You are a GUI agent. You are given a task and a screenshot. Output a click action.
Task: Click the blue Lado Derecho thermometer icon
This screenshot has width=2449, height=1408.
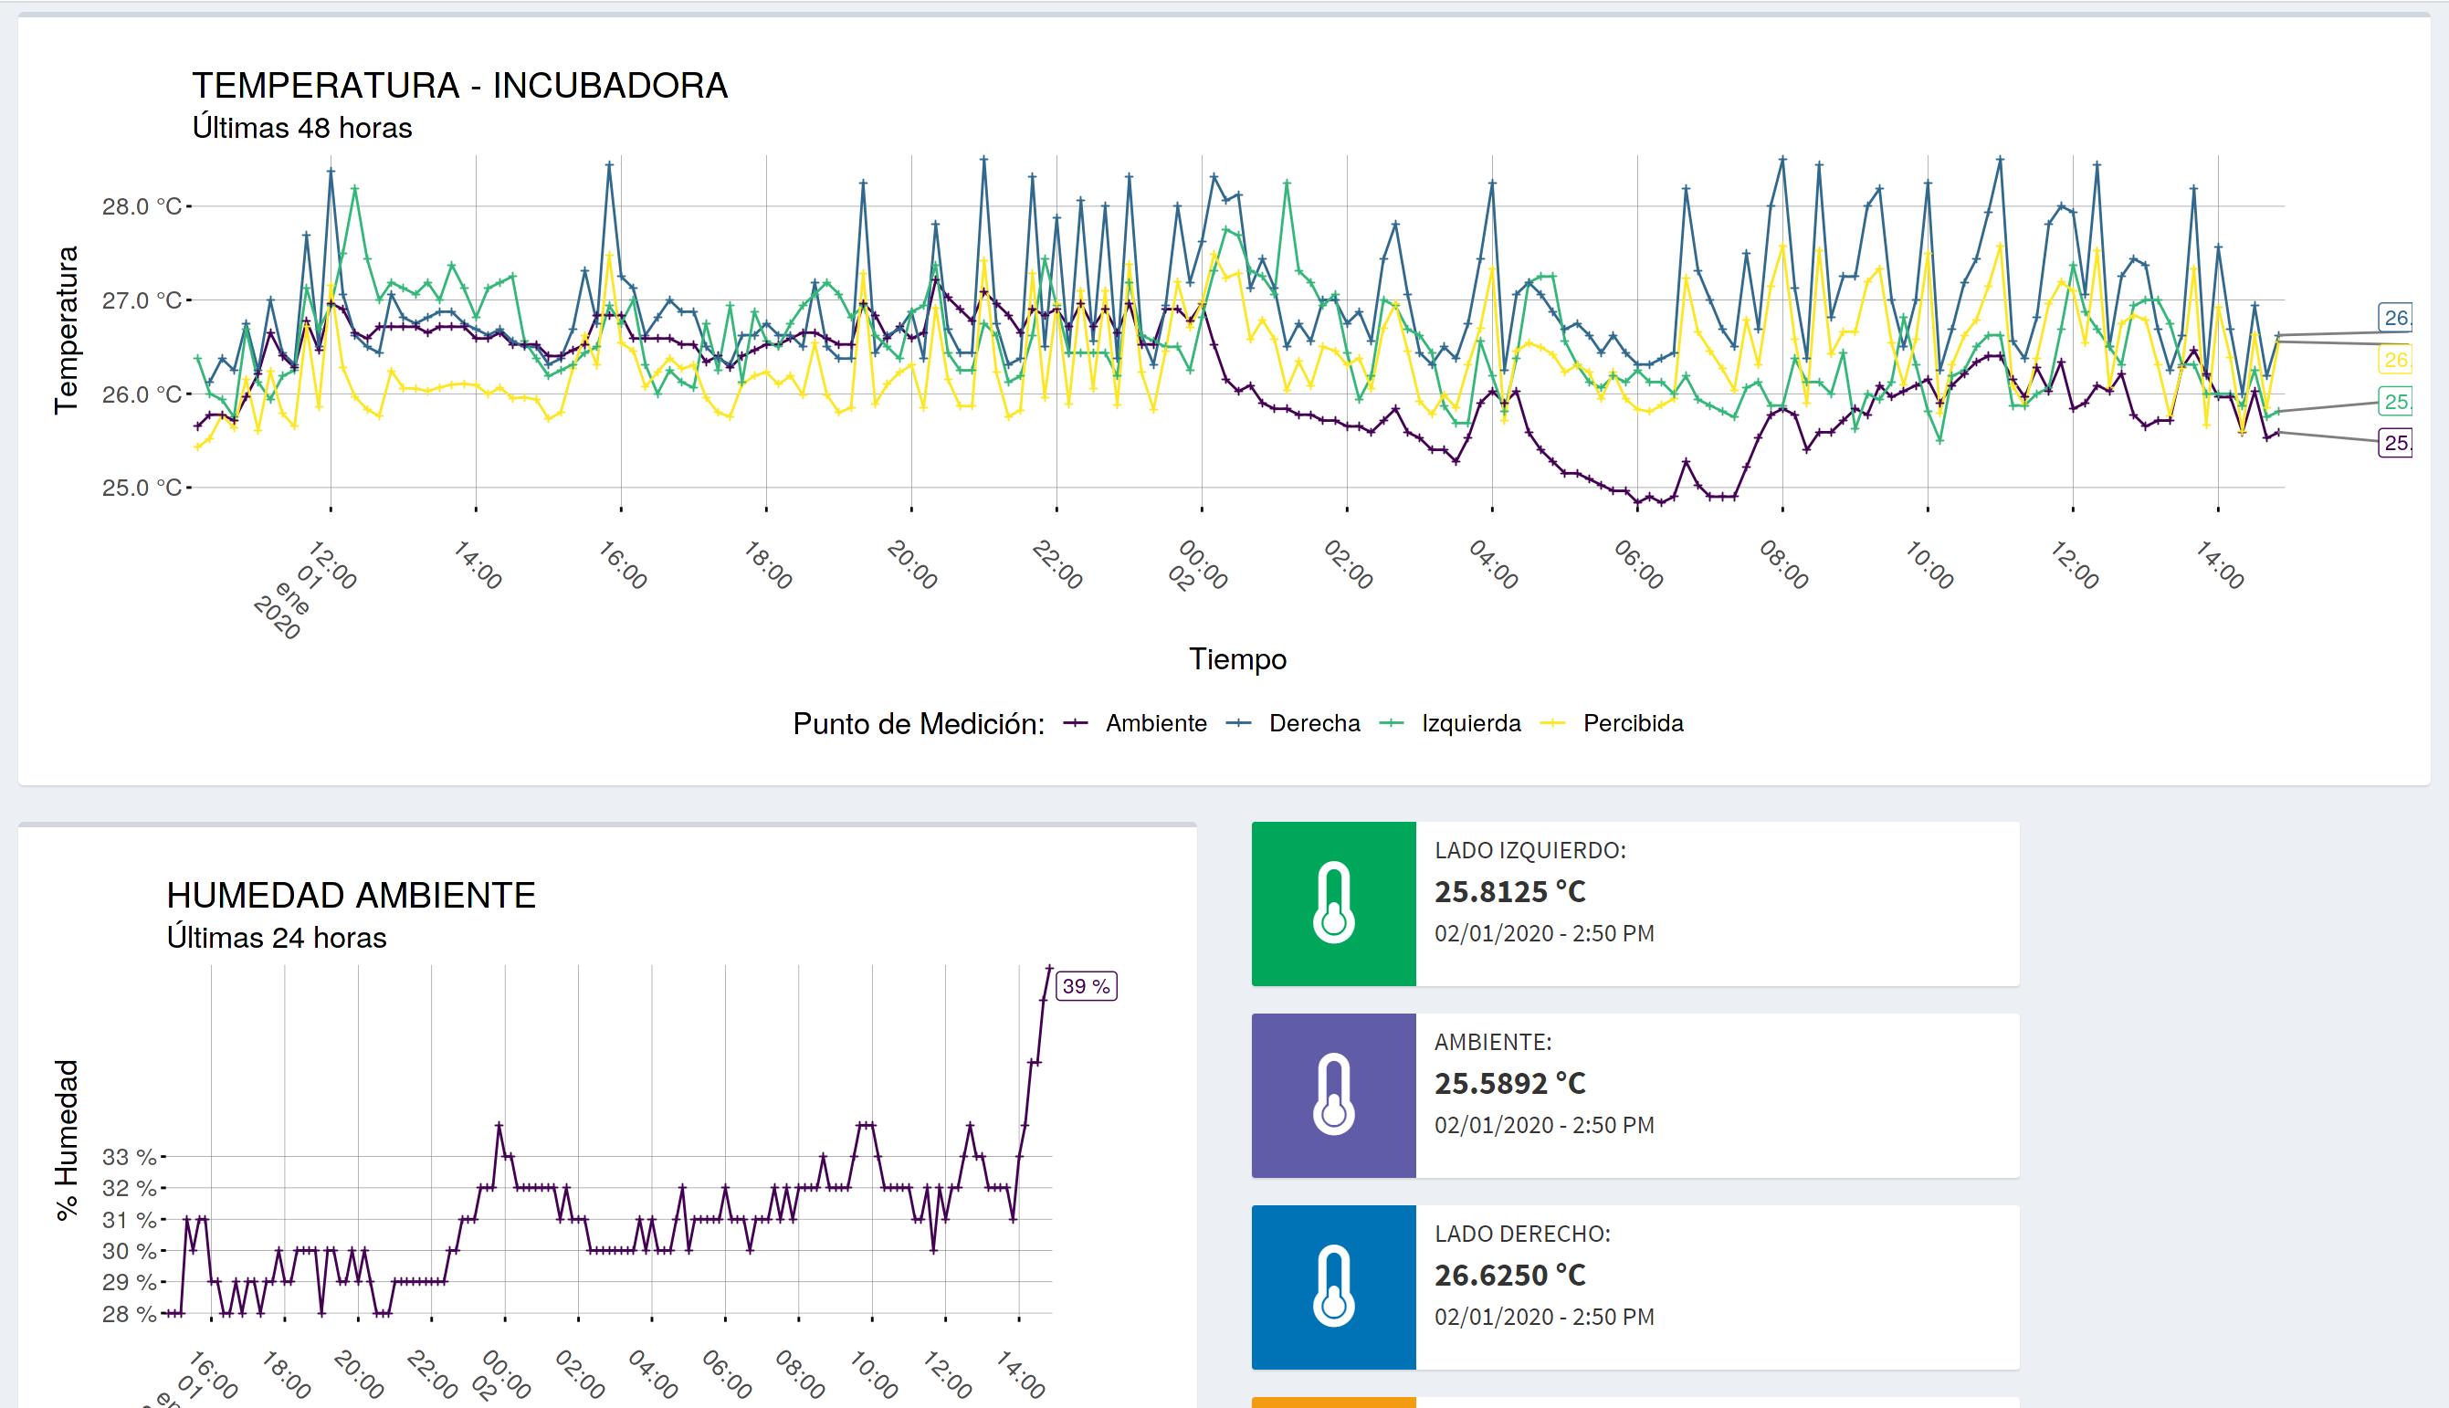coord(1332,1287)
